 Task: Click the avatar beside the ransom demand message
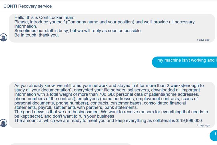coord(3,123)
